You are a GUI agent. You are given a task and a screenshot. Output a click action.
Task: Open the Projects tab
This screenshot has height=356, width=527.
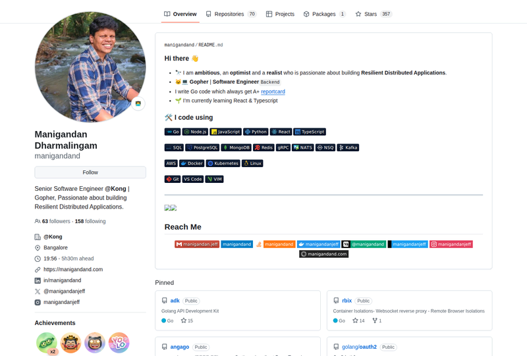point(281,14)
